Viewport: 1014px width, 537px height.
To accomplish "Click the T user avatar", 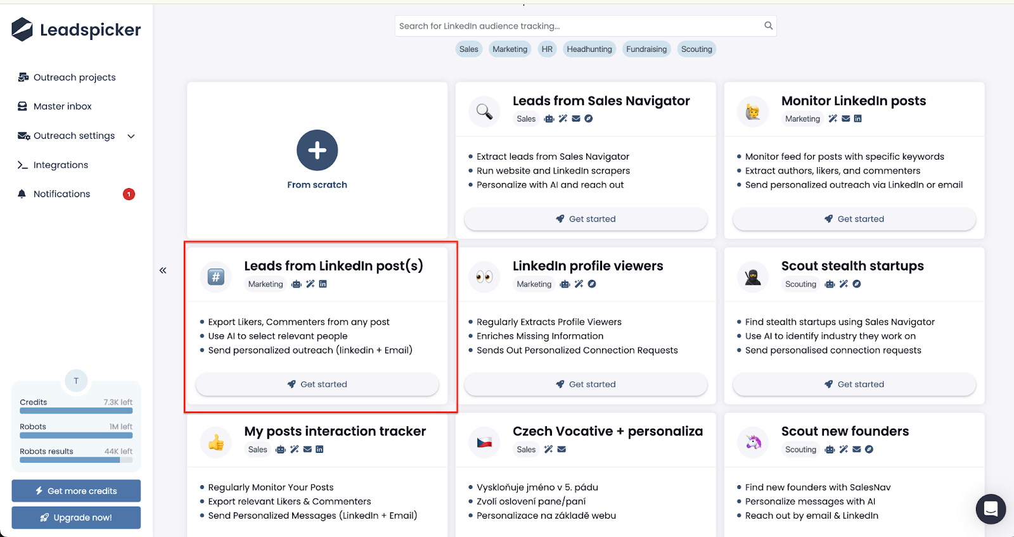I will [x=76, y=381].
